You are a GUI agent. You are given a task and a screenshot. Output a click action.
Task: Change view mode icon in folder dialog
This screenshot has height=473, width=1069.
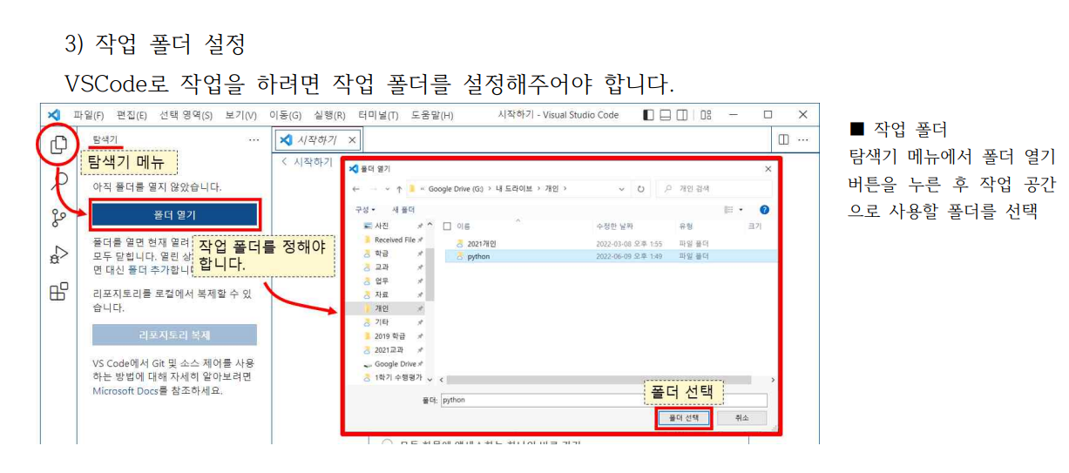point(728,210)
